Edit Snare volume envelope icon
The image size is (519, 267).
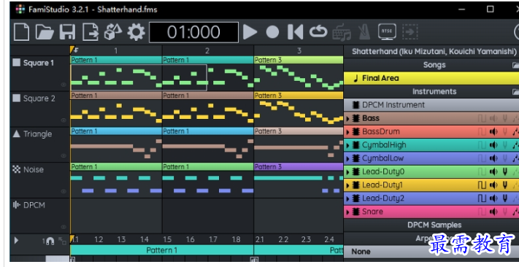point(493,212)
